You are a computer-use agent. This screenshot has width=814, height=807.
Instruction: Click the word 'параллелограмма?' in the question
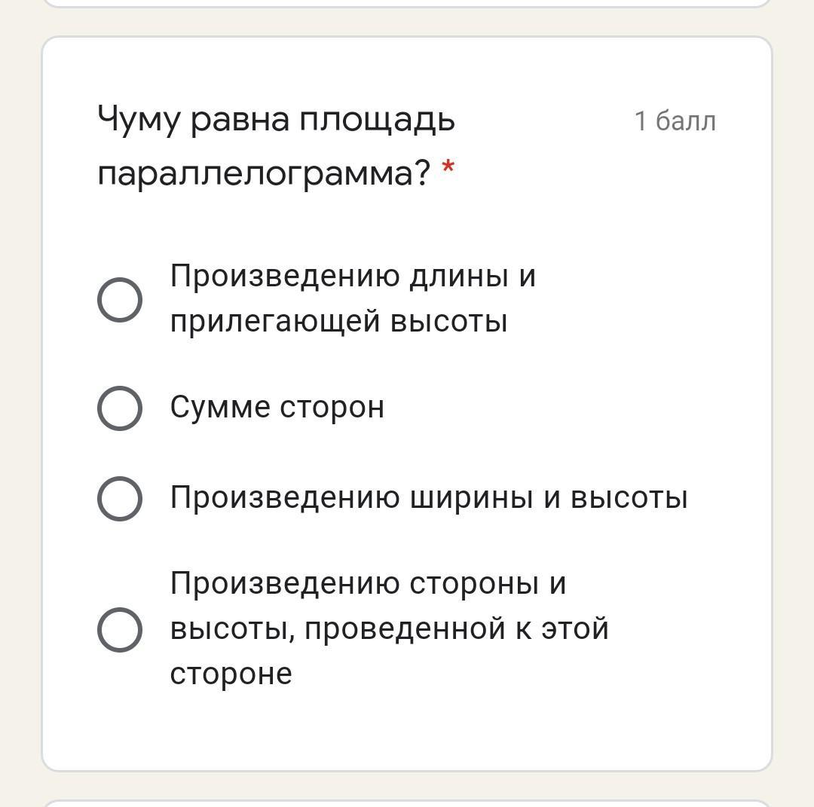(264, 174)
